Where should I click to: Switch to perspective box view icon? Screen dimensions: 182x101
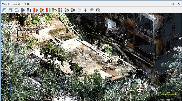point(4,10)
